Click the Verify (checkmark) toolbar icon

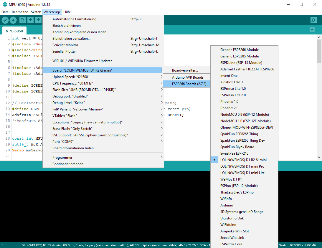(x=5, y=20)
